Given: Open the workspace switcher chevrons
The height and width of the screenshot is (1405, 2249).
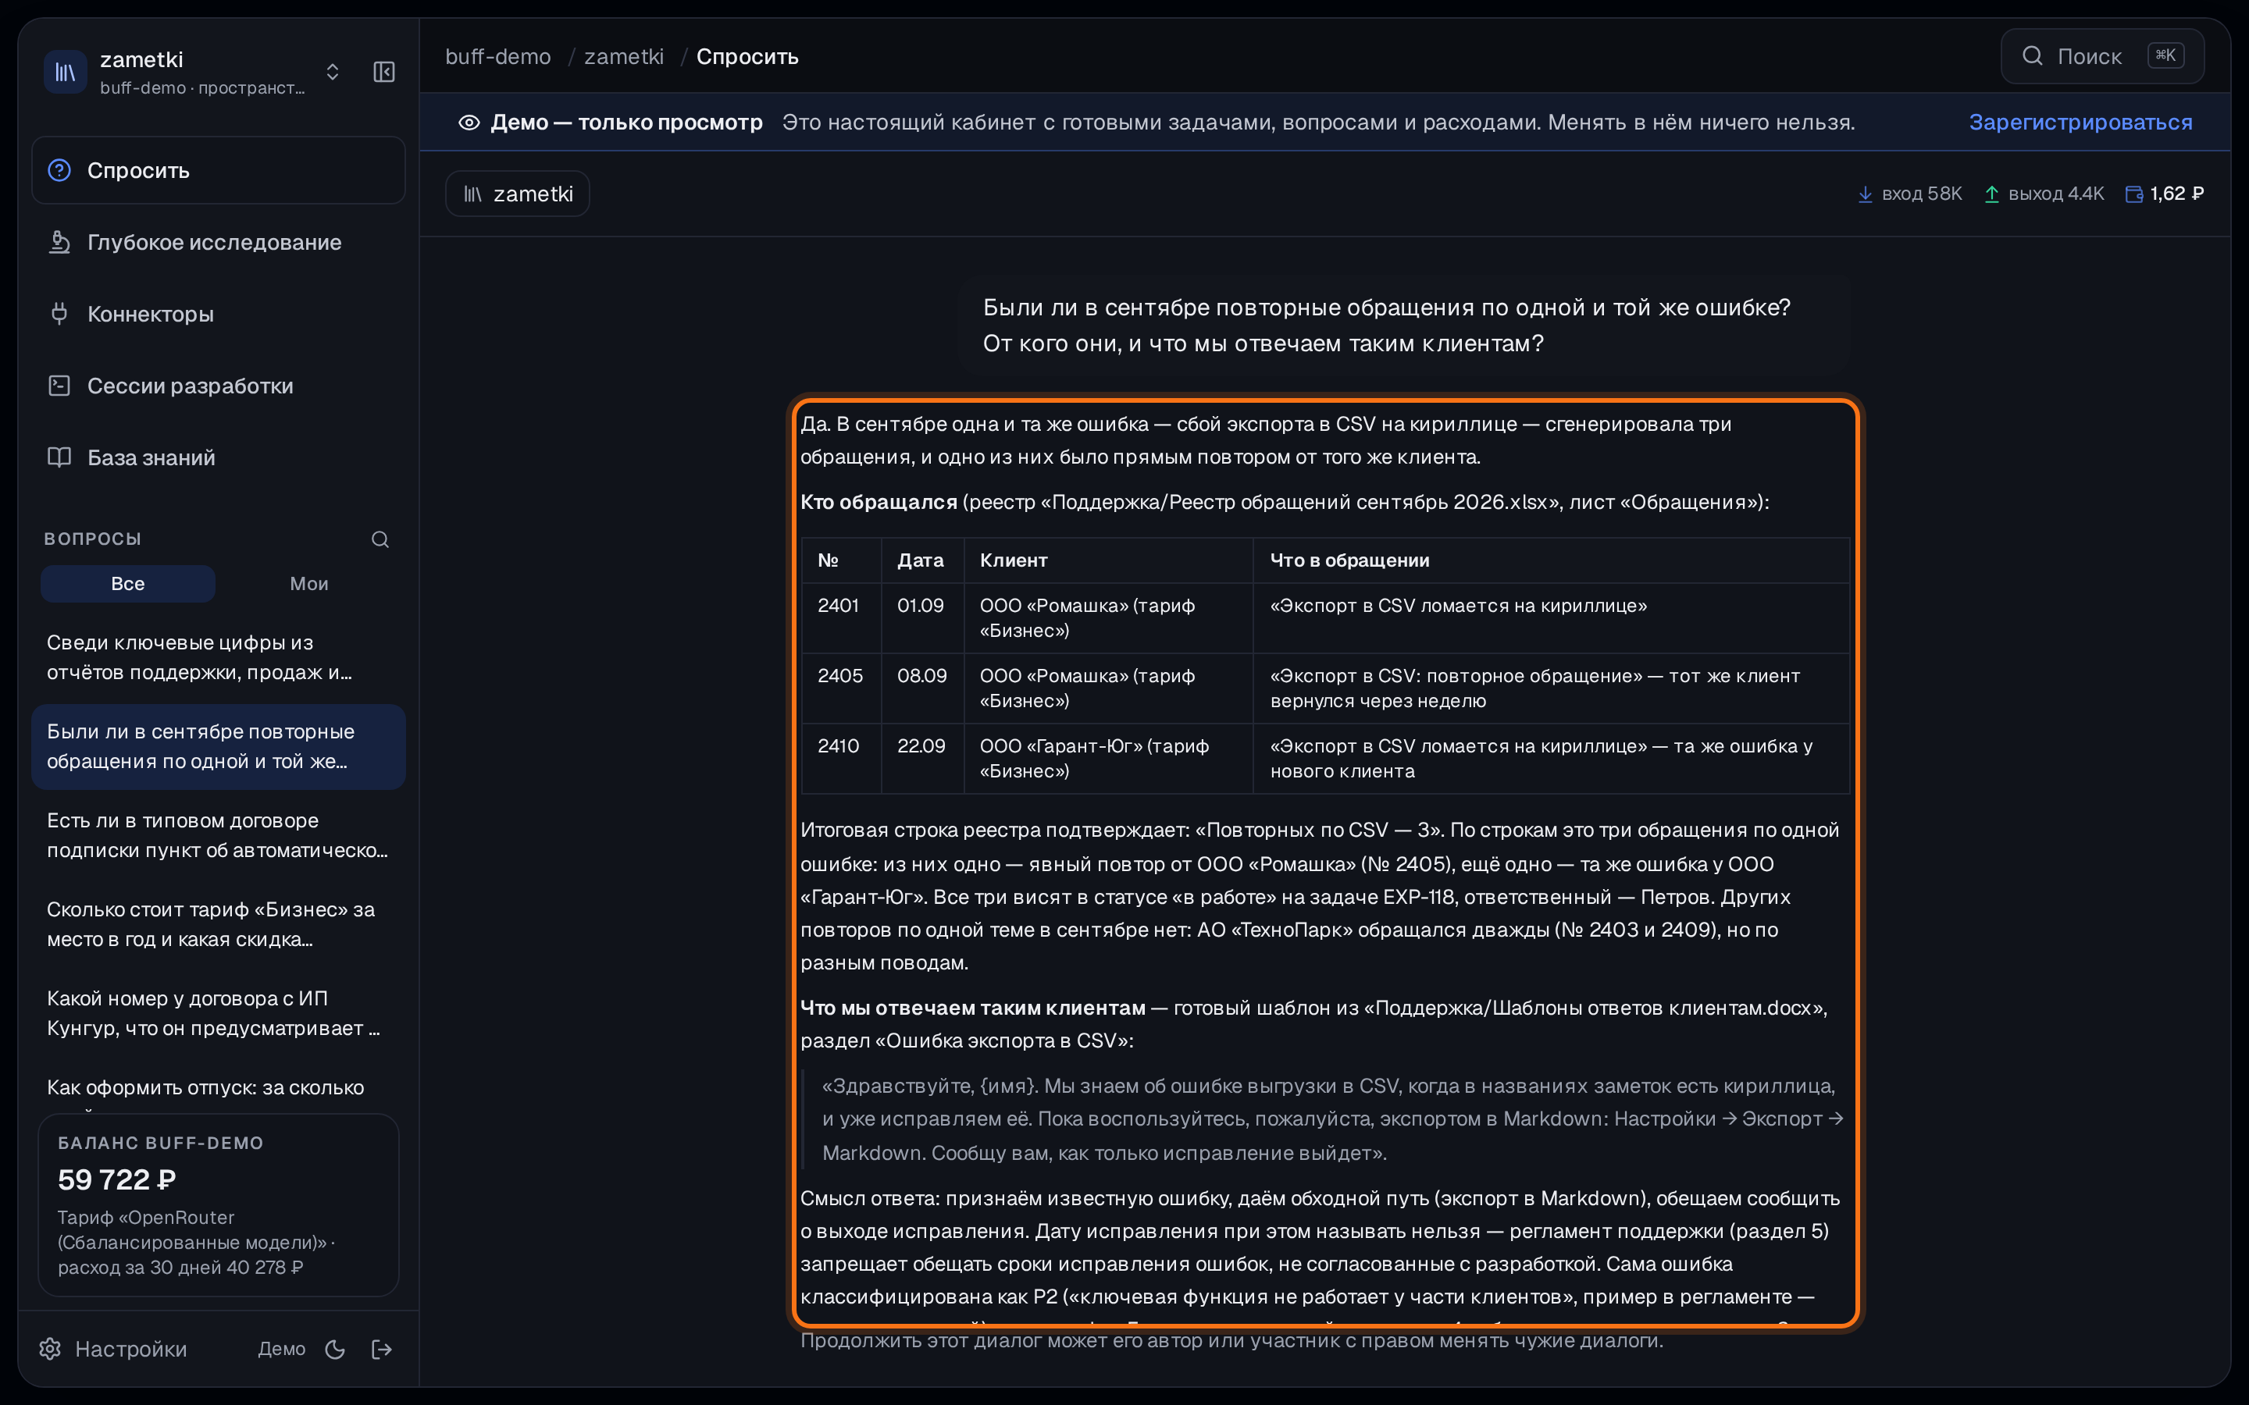Looking at the screenshot, I should click(x=333, y=72).
